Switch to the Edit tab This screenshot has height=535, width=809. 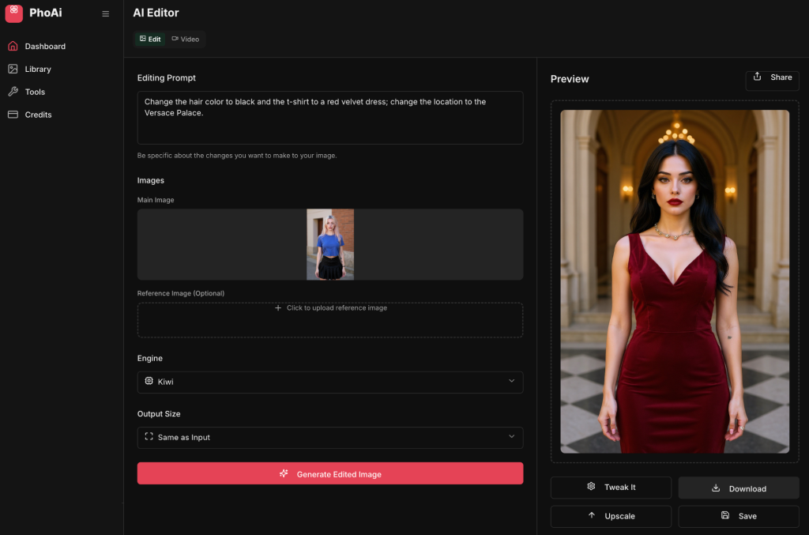point(150,39)
